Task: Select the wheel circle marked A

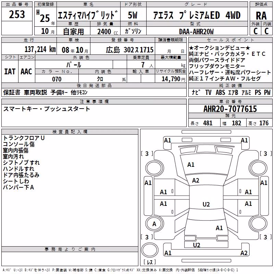Action: pyautogui.click(x=154, y=224)
